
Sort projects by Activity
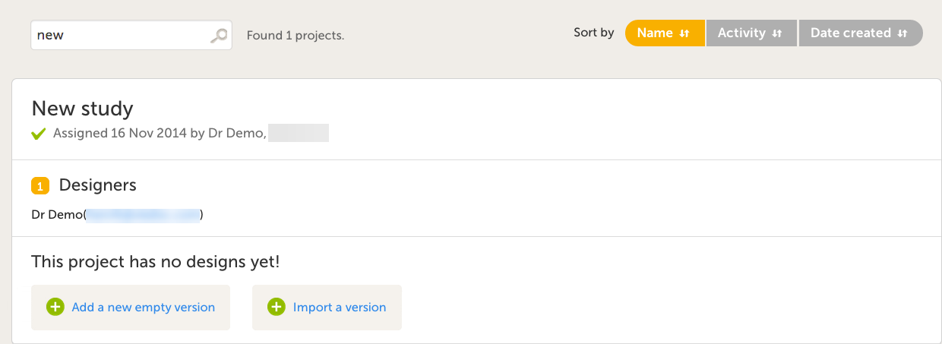741,33
